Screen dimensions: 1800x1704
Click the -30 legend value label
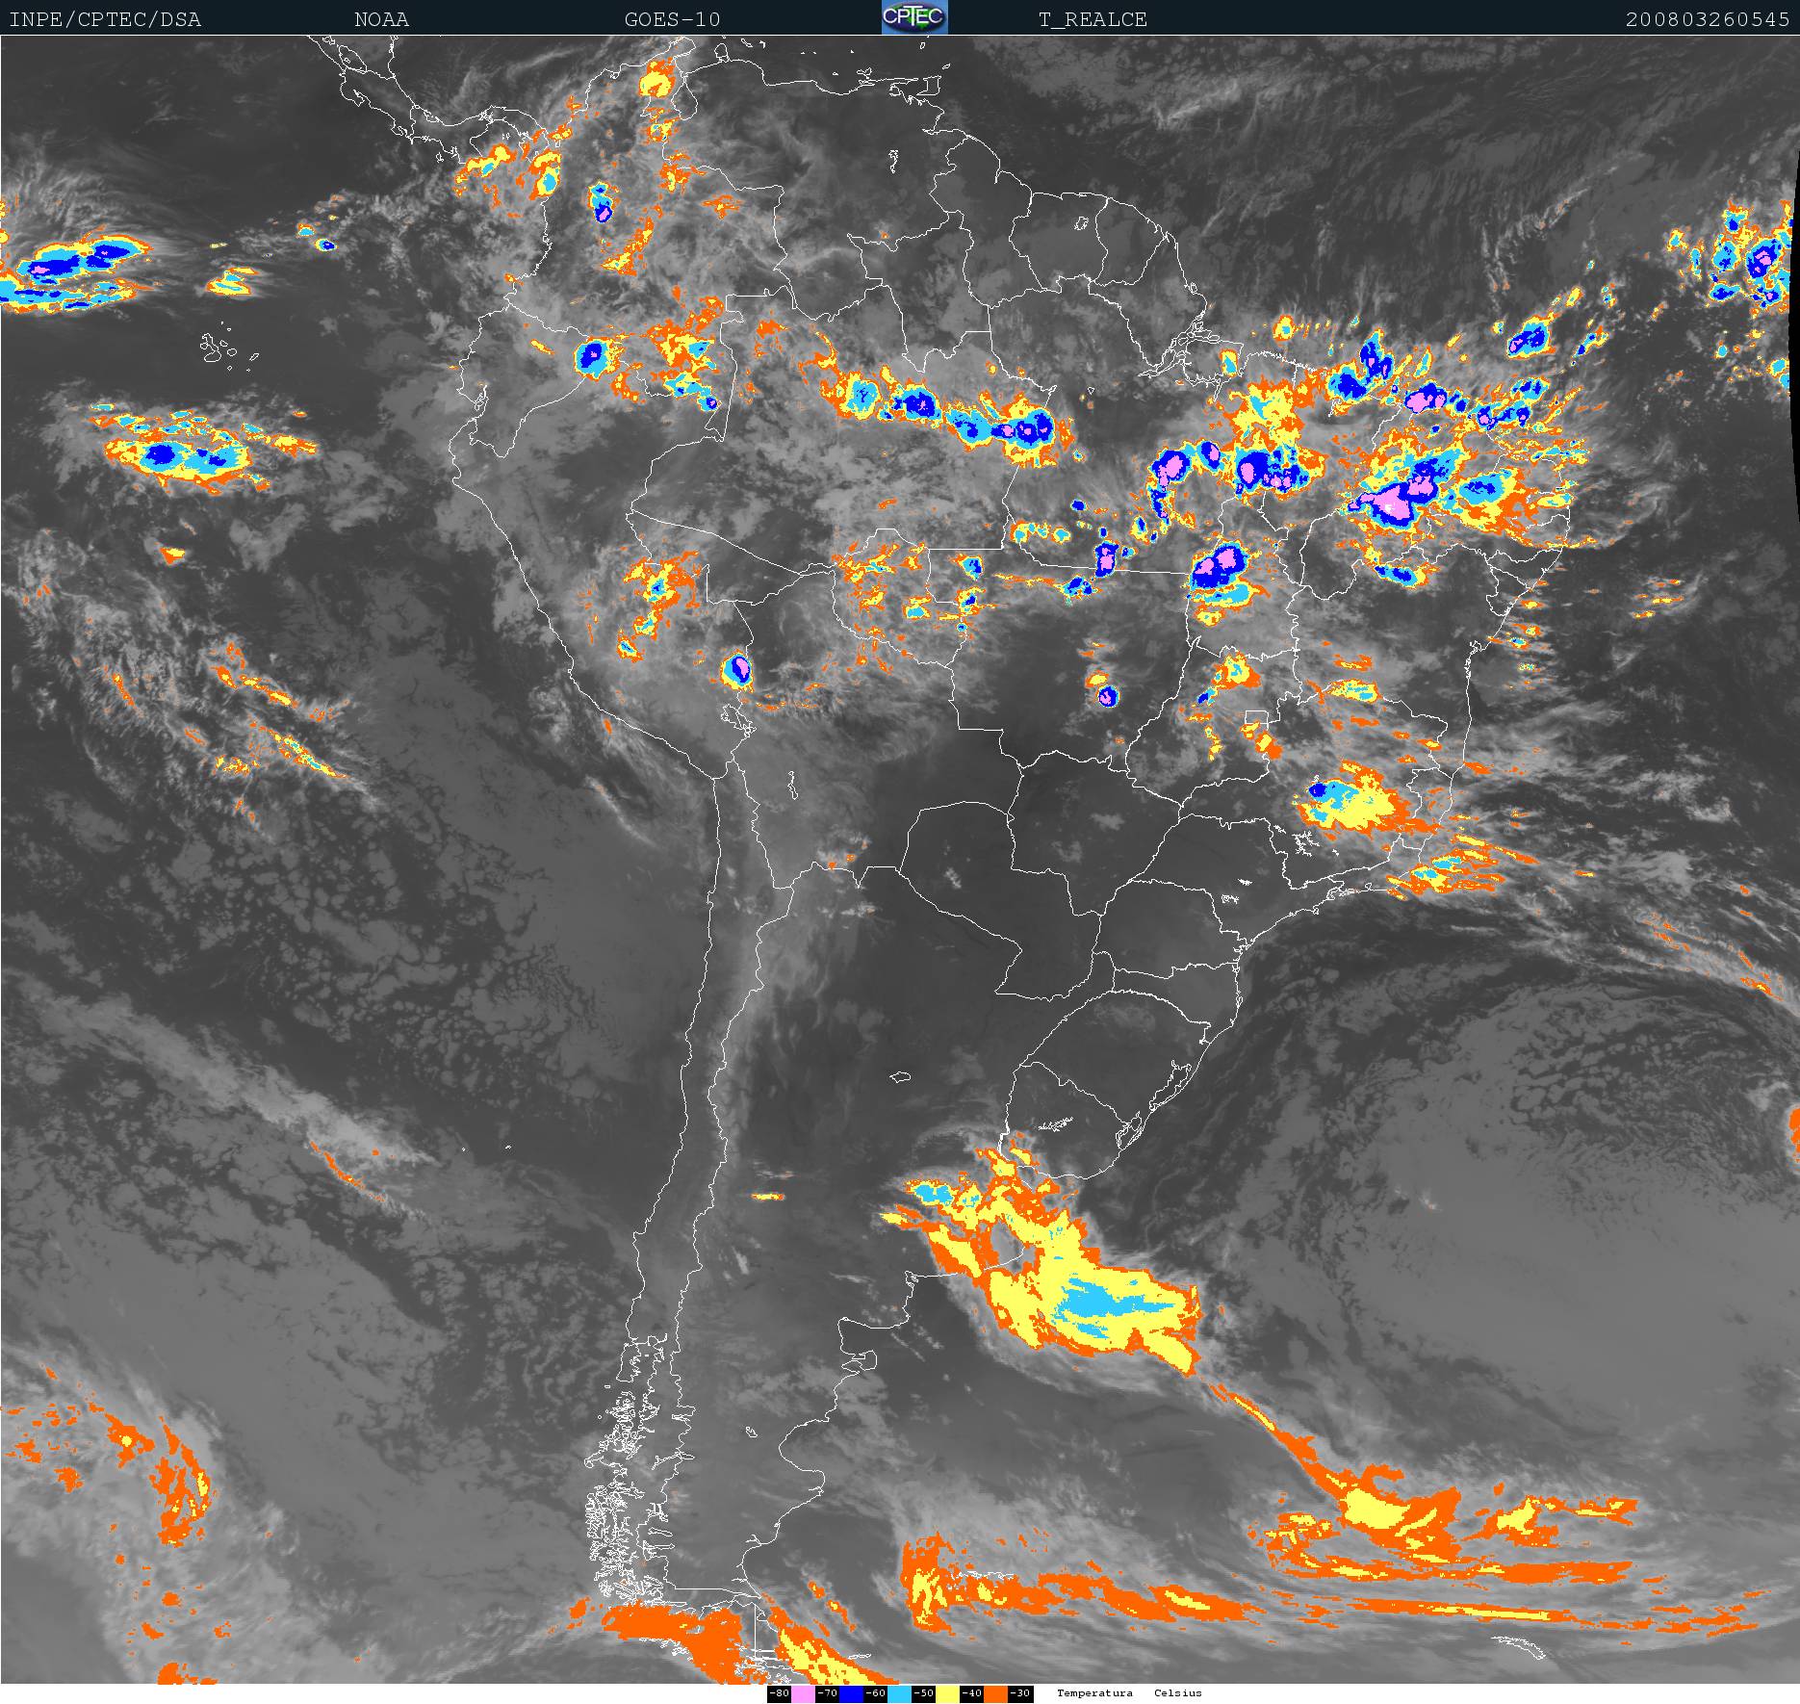coord(1020,1693)
